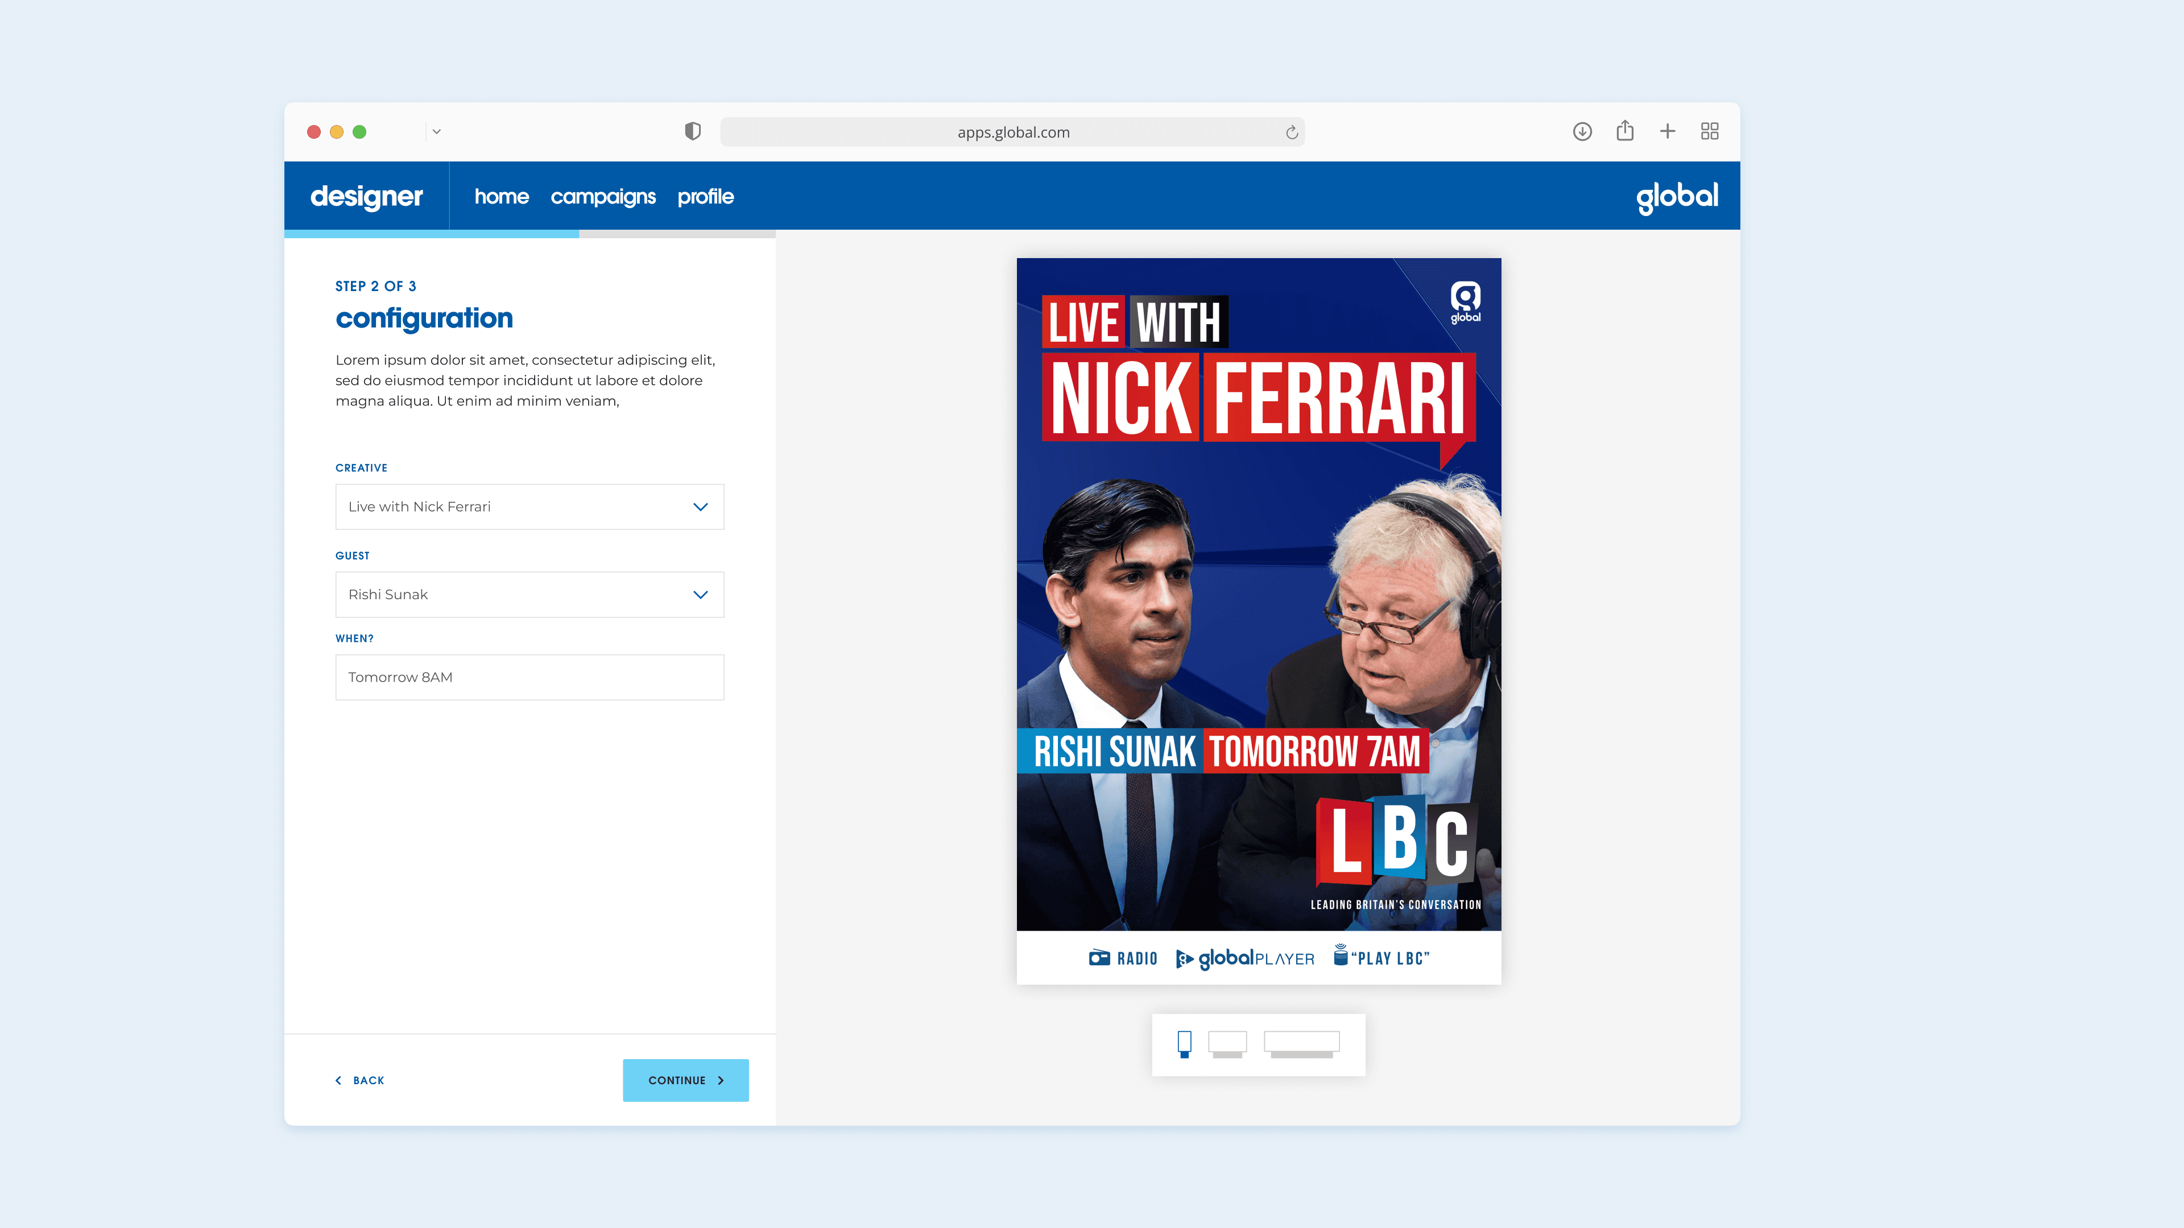This screenshot has height=1228, width=2184.
Task: Open the Guest dropdown showing Rishi Sunak
Action: coord(529,594)
